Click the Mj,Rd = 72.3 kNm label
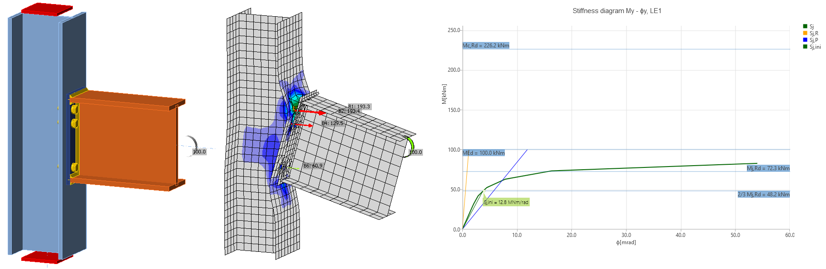Screen dimensions: 826x269 coord(768,168)
